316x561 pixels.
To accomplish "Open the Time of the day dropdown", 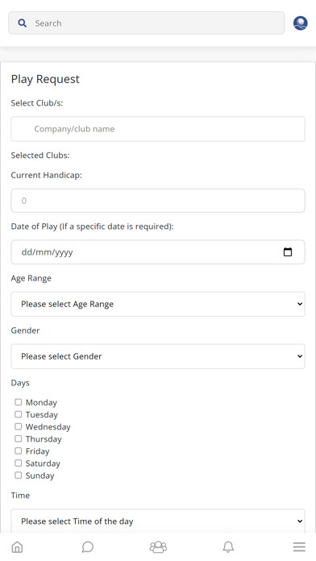I will pyautogui.click(x=158, y=521).
